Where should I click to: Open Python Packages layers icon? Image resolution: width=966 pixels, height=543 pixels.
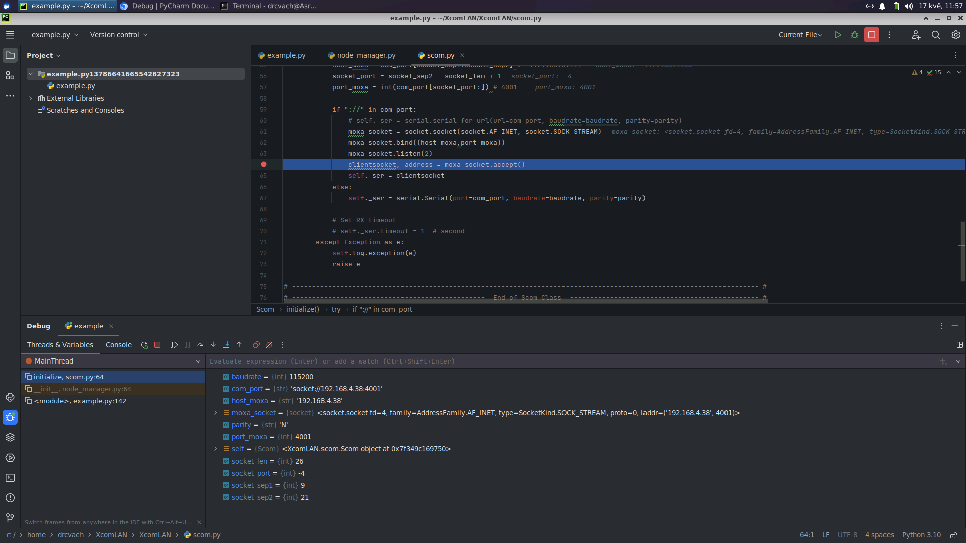[10, 437]
